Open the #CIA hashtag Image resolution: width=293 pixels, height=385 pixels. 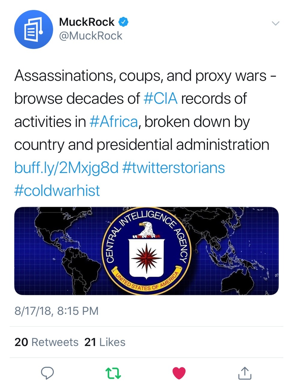(161, 99)
